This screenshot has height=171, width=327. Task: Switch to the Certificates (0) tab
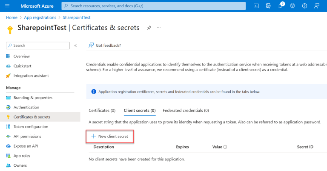tap(101, 111)
